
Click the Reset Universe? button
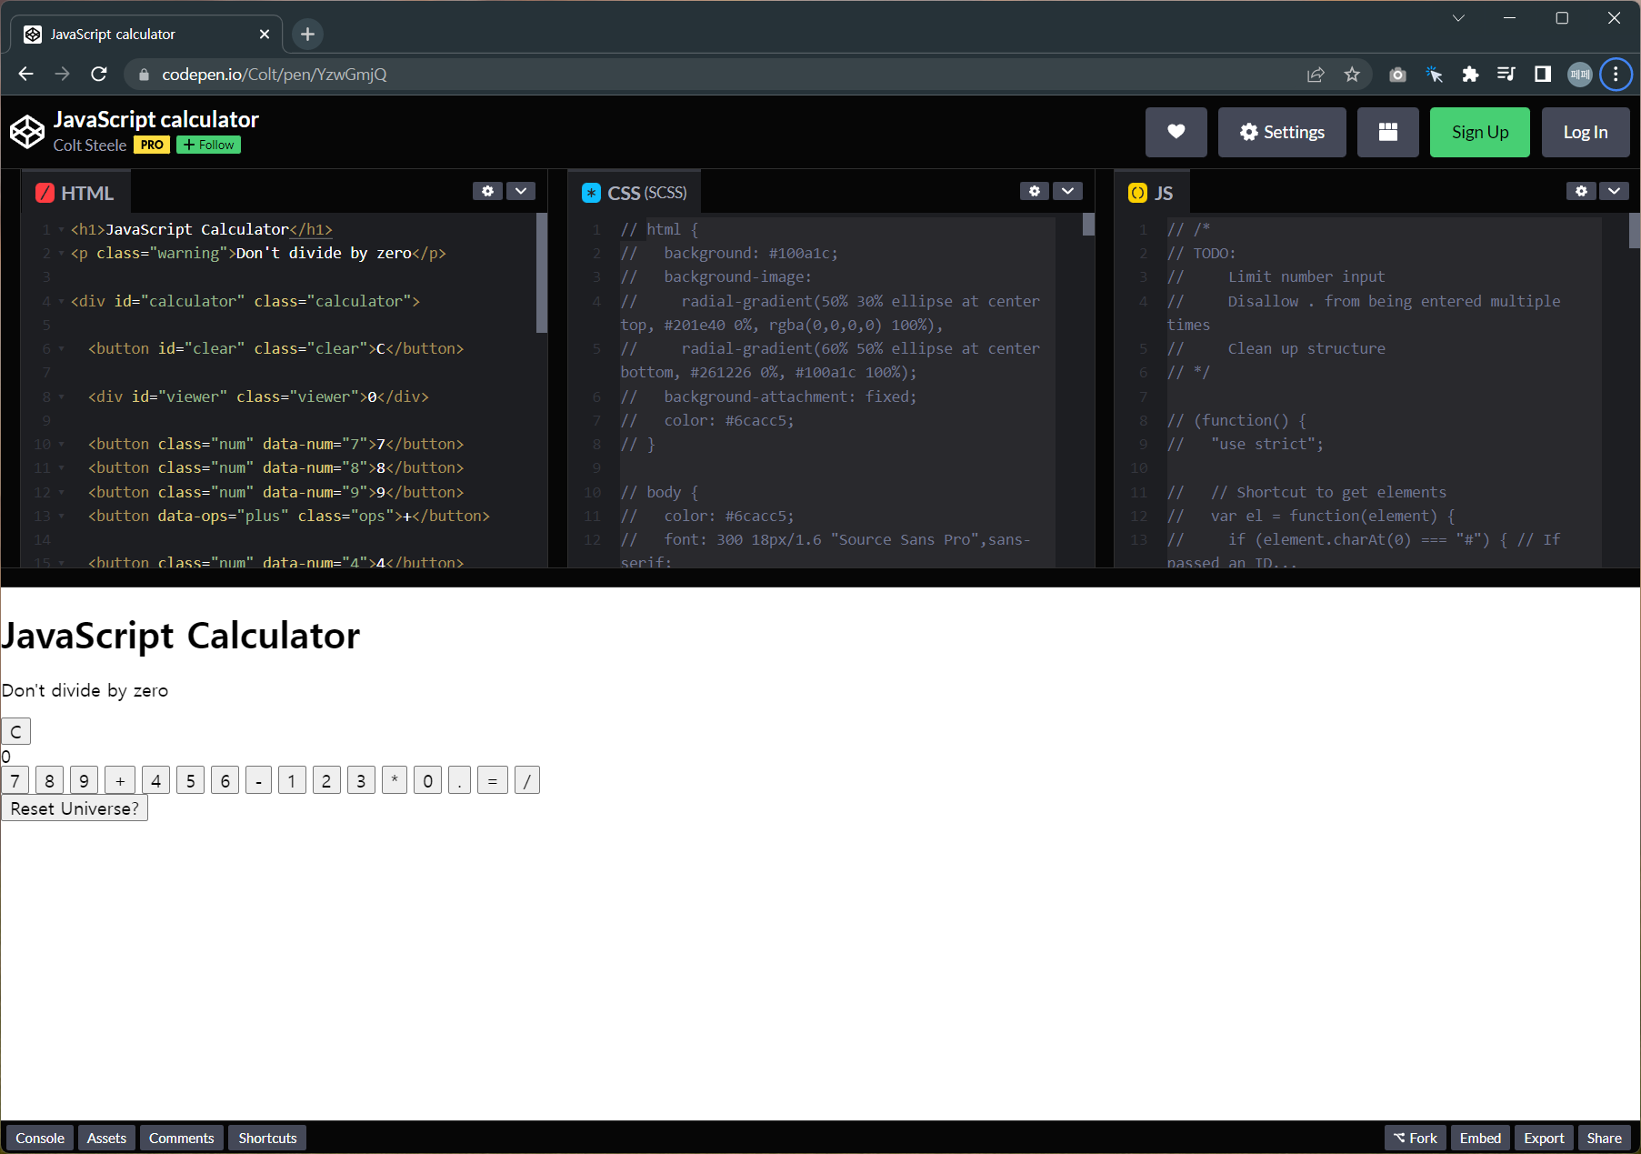coord(75,808)
